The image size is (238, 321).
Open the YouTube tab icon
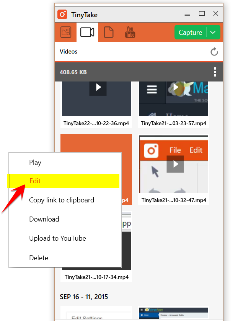(x=130, y=32)
